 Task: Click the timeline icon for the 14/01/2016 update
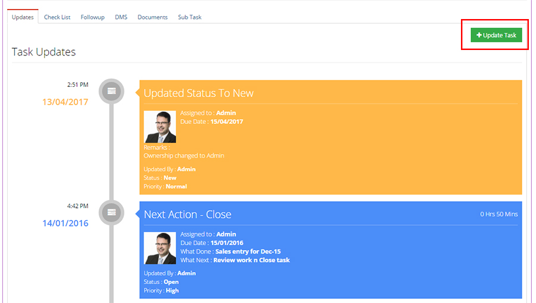tap(111, 213)
